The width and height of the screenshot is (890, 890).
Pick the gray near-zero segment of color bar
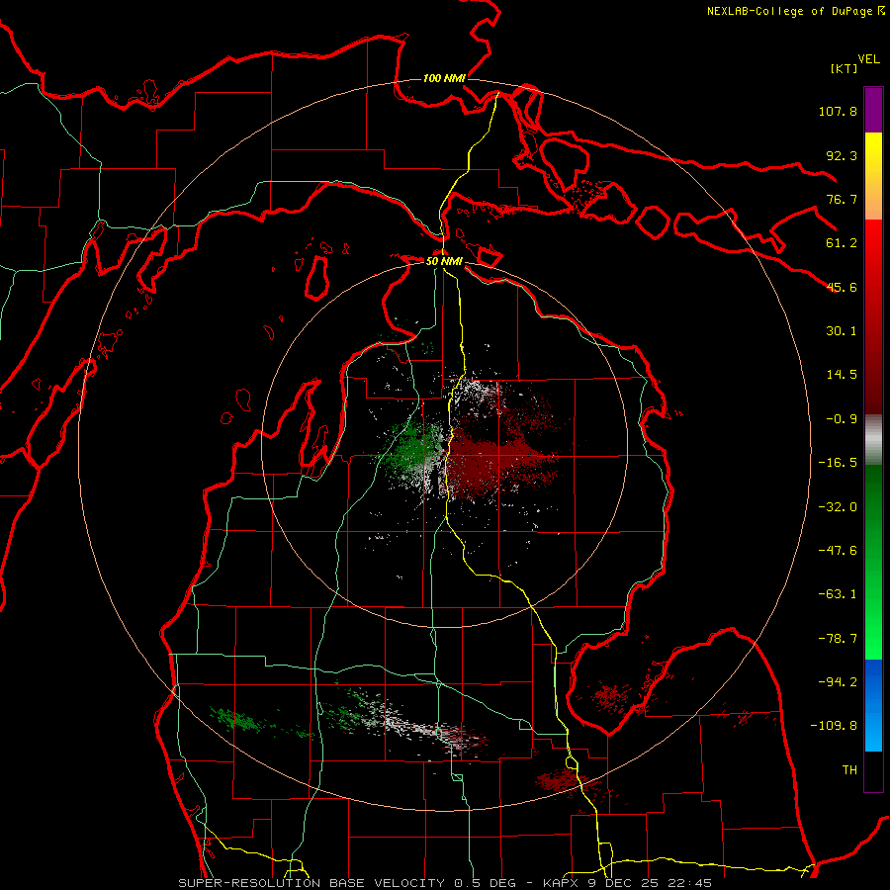point(873,439)
